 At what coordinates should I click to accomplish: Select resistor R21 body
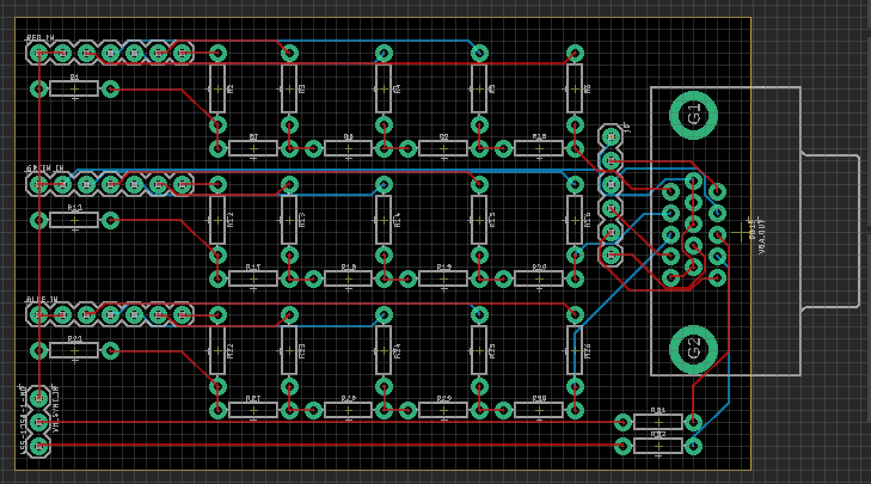tap(74, 351)
